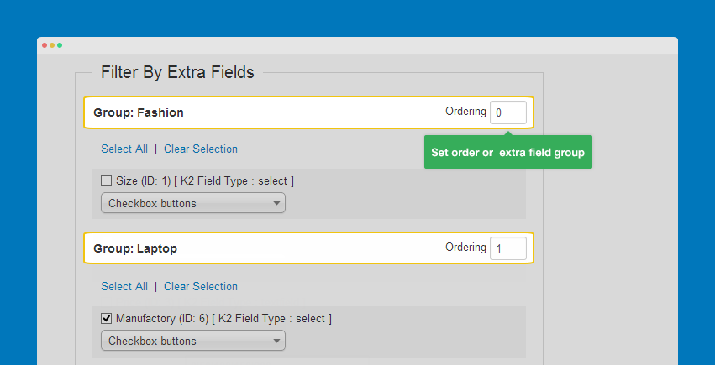Enable the Size (ID: 1) checkbox
The width and height of the screenshot is (715, 365).
pyautogui.click(x=106, y=181)
